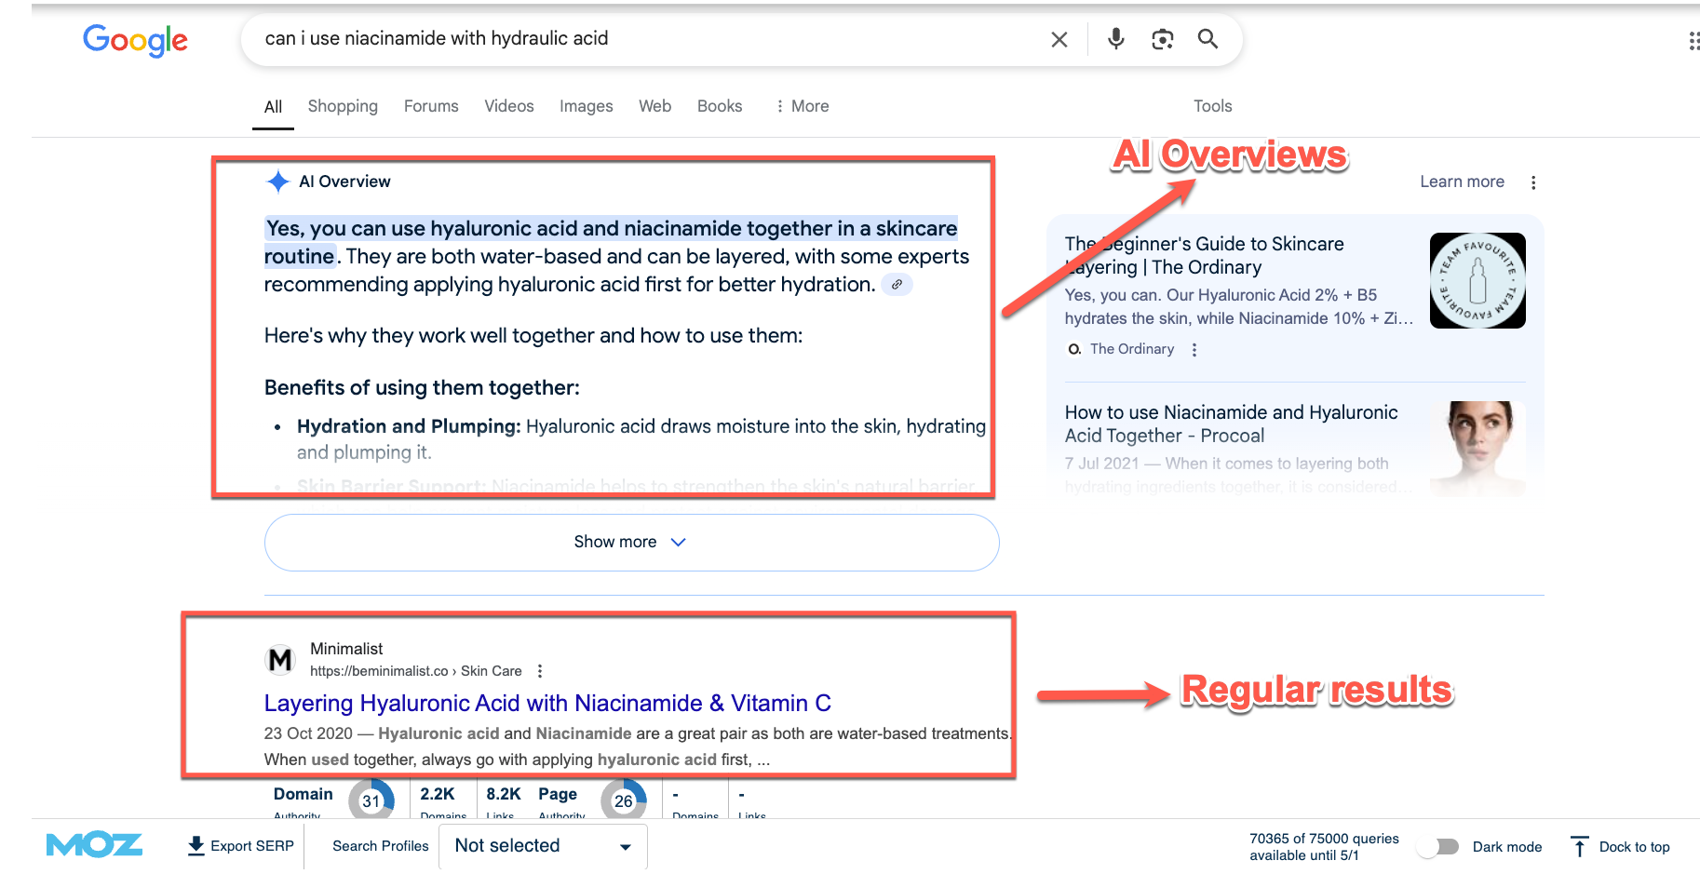Viewport: 1700px width, 874px height.
Task: Clear the search box with X icon
Action: (x=1059, y=39)
